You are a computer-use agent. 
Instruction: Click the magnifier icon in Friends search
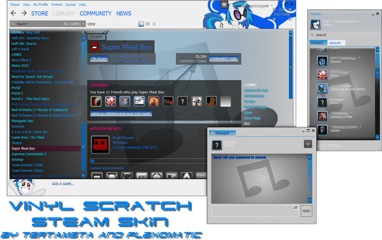pyautogui.click(x=313, y=35)
